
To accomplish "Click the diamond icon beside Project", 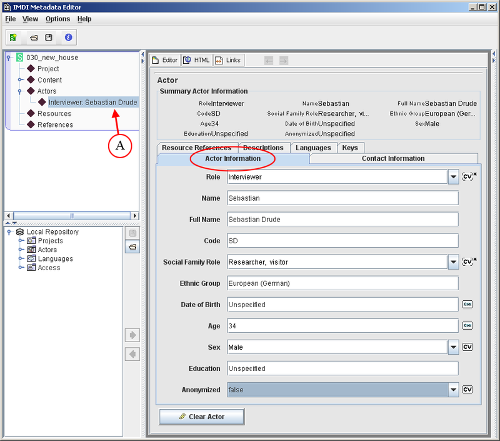I will point(31,68).
